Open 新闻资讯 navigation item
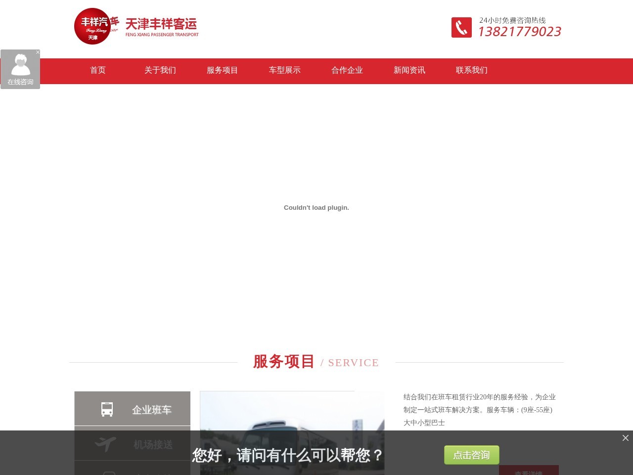The height and width of the screenshot is (475, 633). (x=409, y=70)
